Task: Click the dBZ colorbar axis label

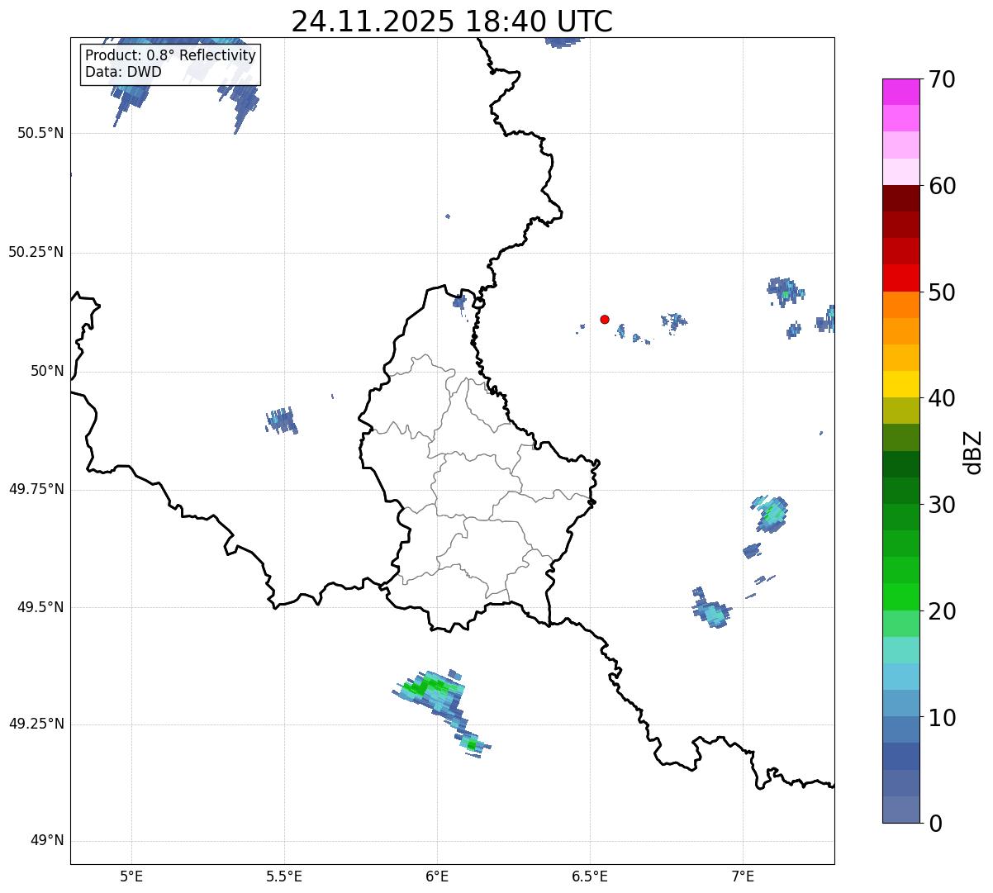Action: click(973, 452)
